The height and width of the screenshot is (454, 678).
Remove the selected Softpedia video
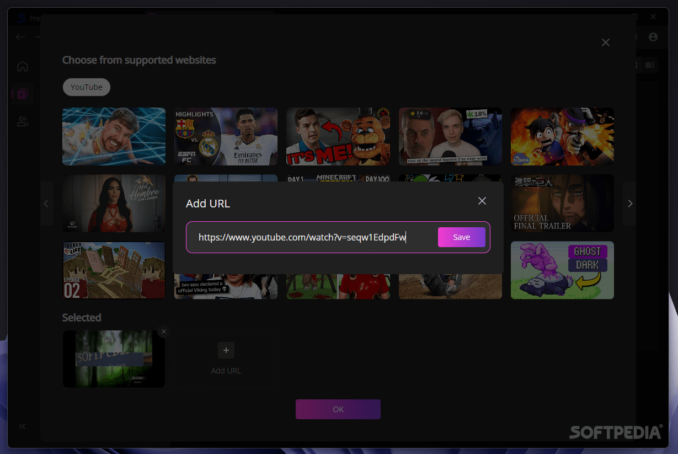click(163, 332)
